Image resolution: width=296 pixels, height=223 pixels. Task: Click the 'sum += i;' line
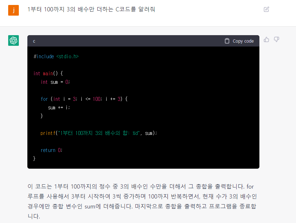(59, 108)
